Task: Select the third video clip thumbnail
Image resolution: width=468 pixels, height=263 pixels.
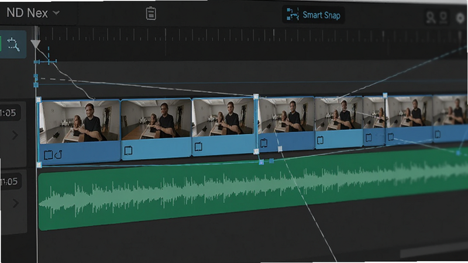Action: coord(223,117)
